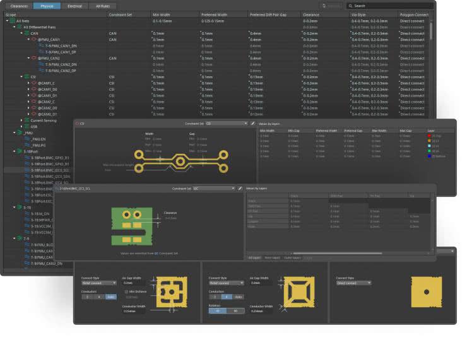This screenshot has width=467, height=340.
Task: Click the red Top layer color swatch
Action: tap(429, 136)
